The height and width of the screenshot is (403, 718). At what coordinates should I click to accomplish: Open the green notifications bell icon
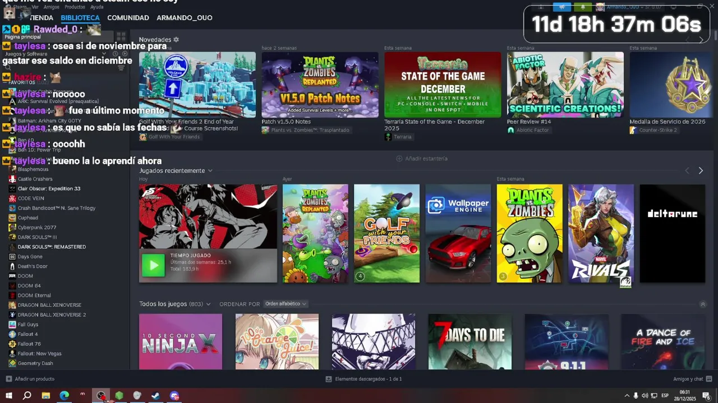click(583, 7)
